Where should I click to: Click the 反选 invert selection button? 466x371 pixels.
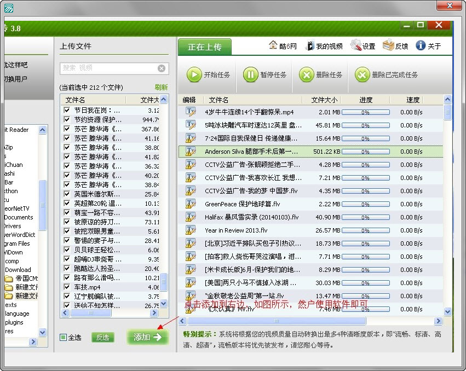point(103,337)
